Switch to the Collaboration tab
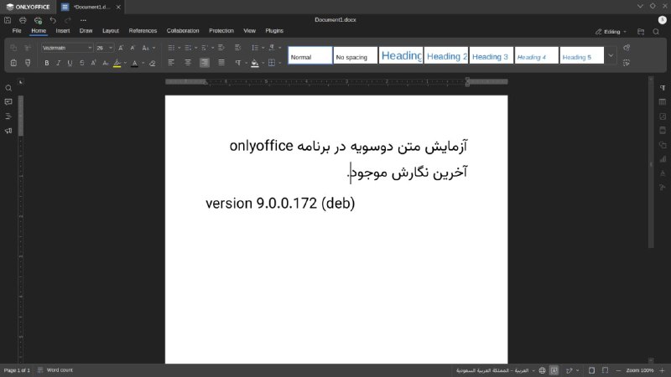This screenshot has height=377, width=671. tap(183, 31)
